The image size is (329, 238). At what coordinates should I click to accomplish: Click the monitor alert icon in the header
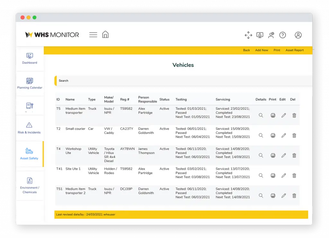pyautogui.click(x=260, y=35)
